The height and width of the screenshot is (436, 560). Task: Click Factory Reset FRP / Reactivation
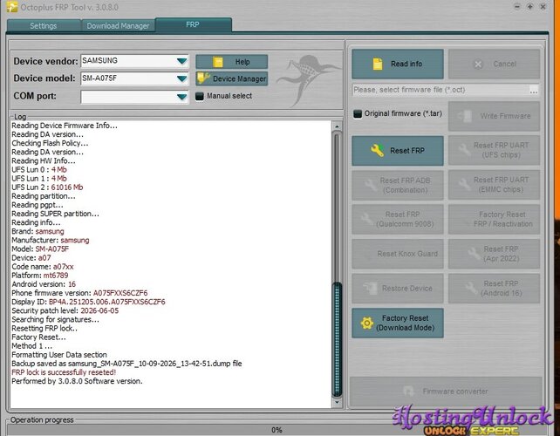coord(494,219)
